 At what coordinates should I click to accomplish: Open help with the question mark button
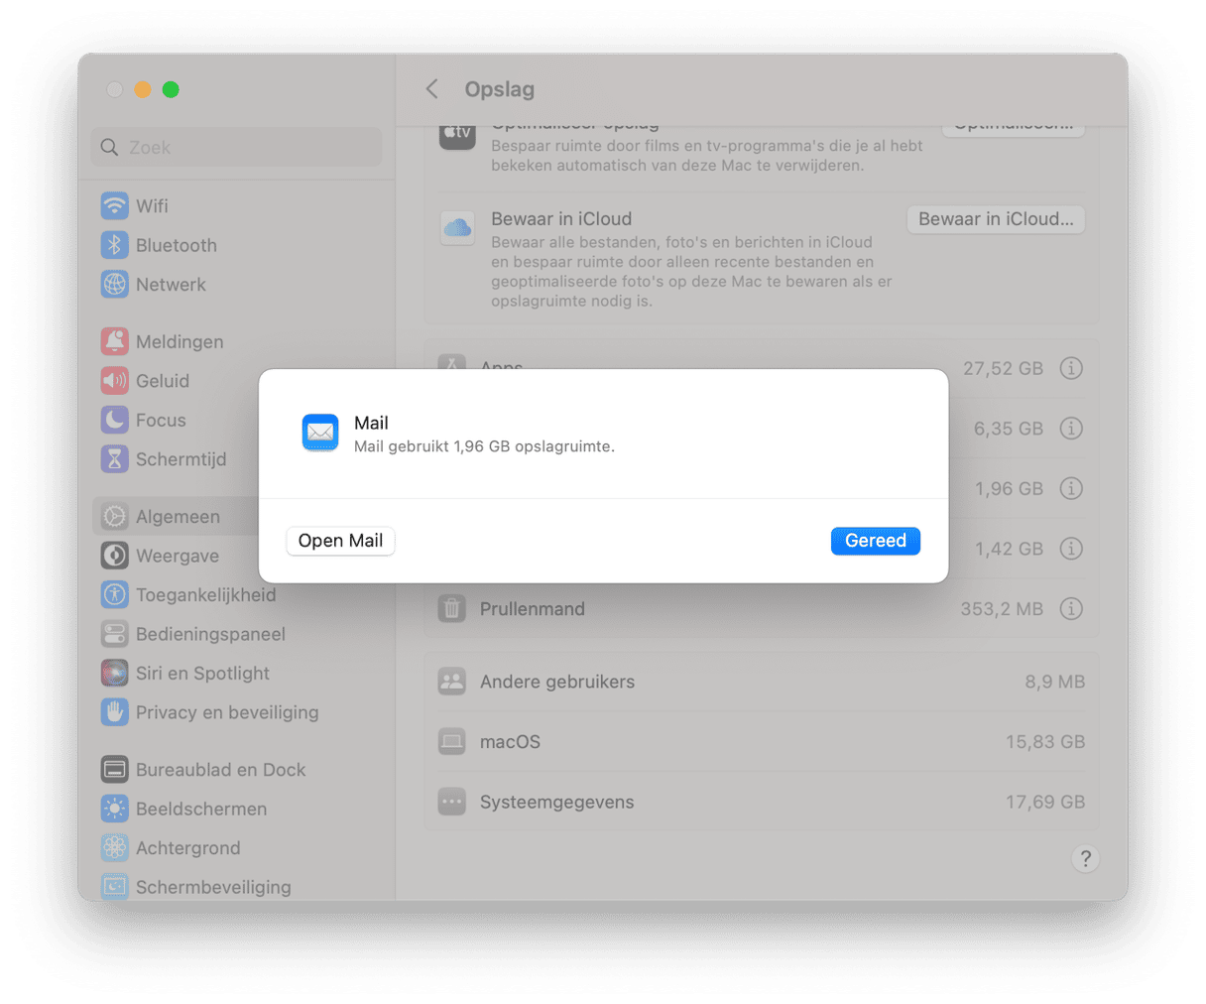pyautogui.click(x=1086, y=858)
